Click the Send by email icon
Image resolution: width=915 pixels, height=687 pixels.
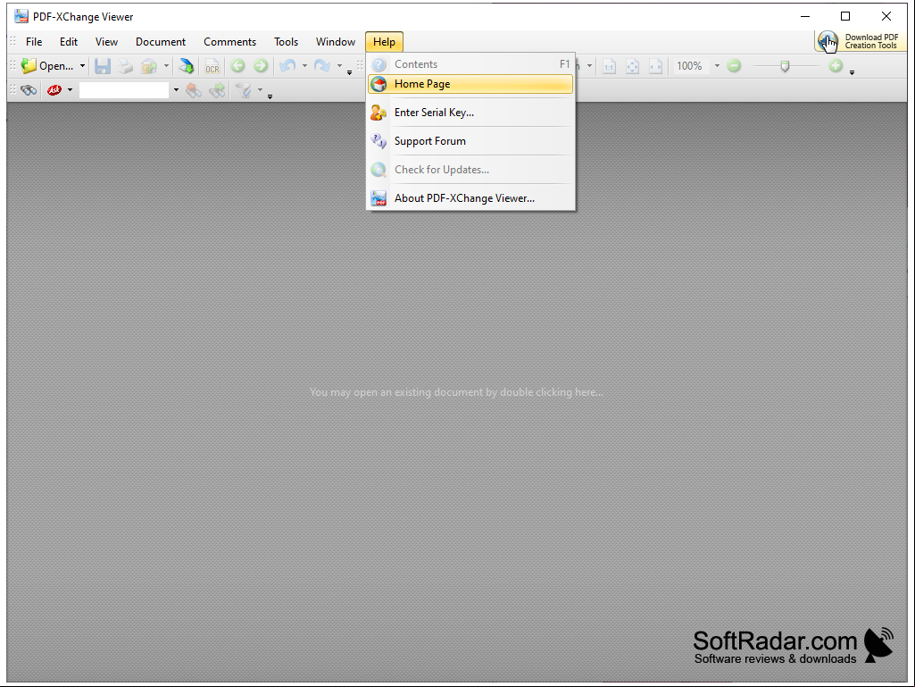tap(149, 66)
